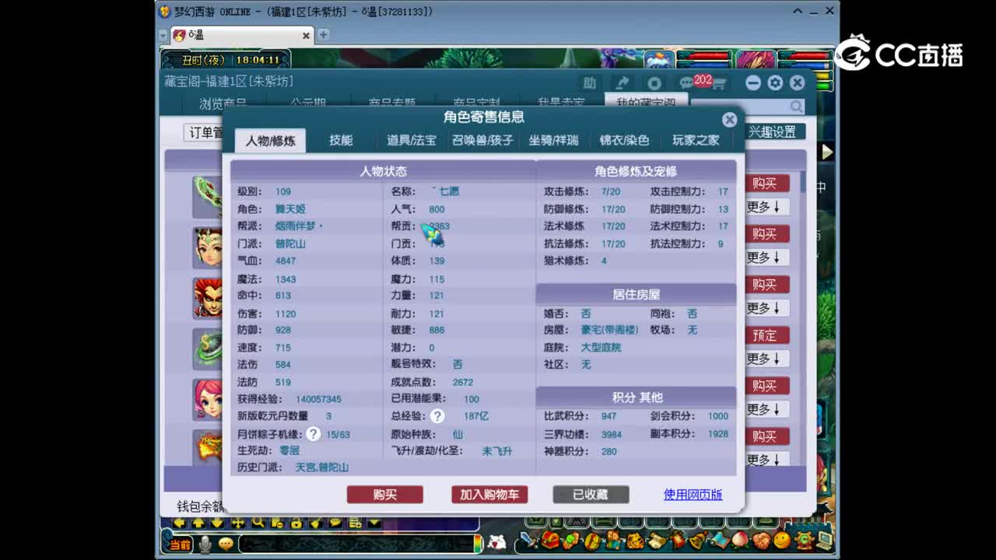Open the 我是卖家 tab in 藏宝阁
Viewport: 996px width, 560px height.
pyautogui.click(x=560, y=103)
